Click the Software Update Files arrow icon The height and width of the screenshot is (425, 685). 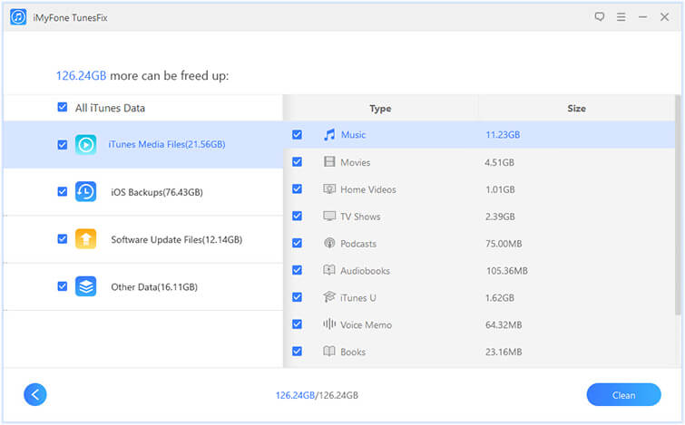click(x=85, y=239)
